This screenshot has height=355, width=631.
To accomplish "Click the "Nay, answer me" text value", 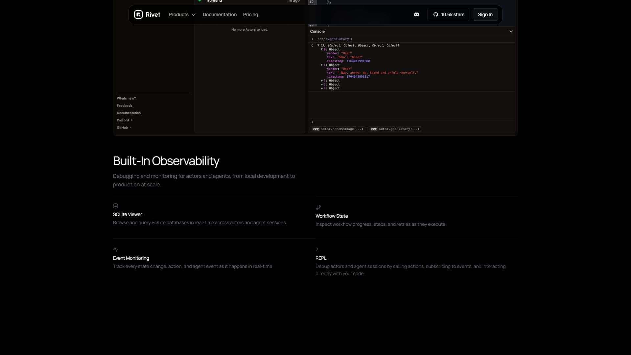I will click(x=378, y=73).
